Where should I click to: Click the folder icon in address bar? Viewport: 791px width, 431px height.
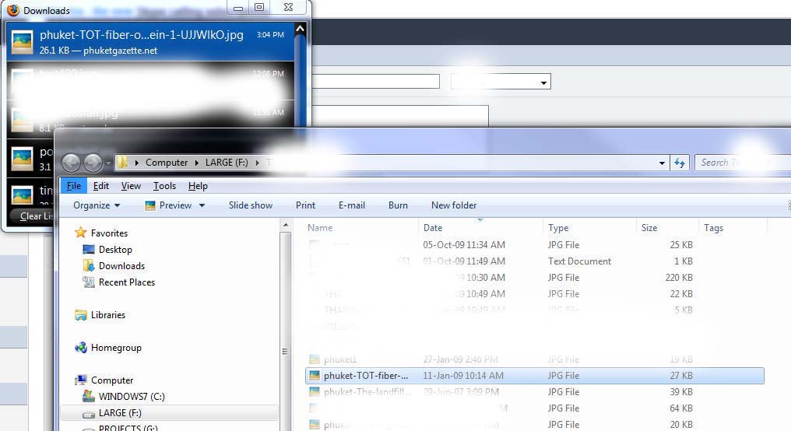pos(122,163)
